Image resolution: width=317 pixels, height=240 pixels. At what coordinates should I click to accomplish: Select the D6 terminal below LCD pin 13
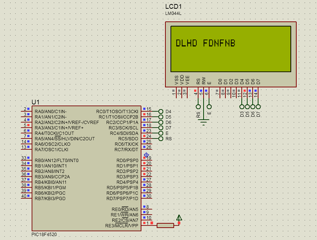(253, 107)
